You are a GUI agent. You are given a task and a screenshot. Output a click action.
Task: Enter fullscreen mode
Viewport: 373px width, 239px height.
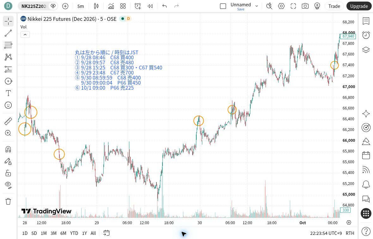click(293, 6)
